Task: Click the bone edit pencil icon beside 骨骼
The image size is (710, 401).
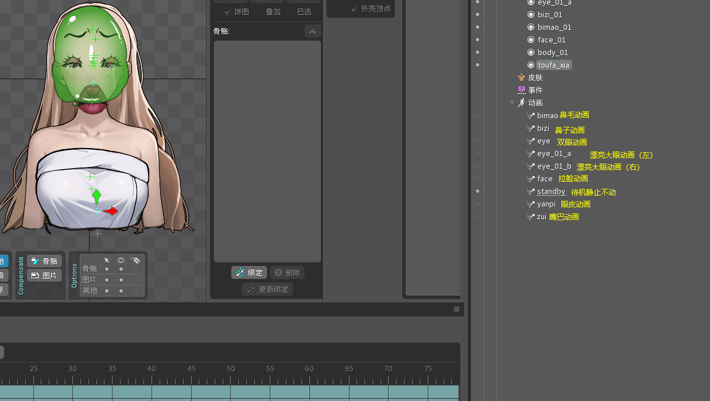Action: 312,32
